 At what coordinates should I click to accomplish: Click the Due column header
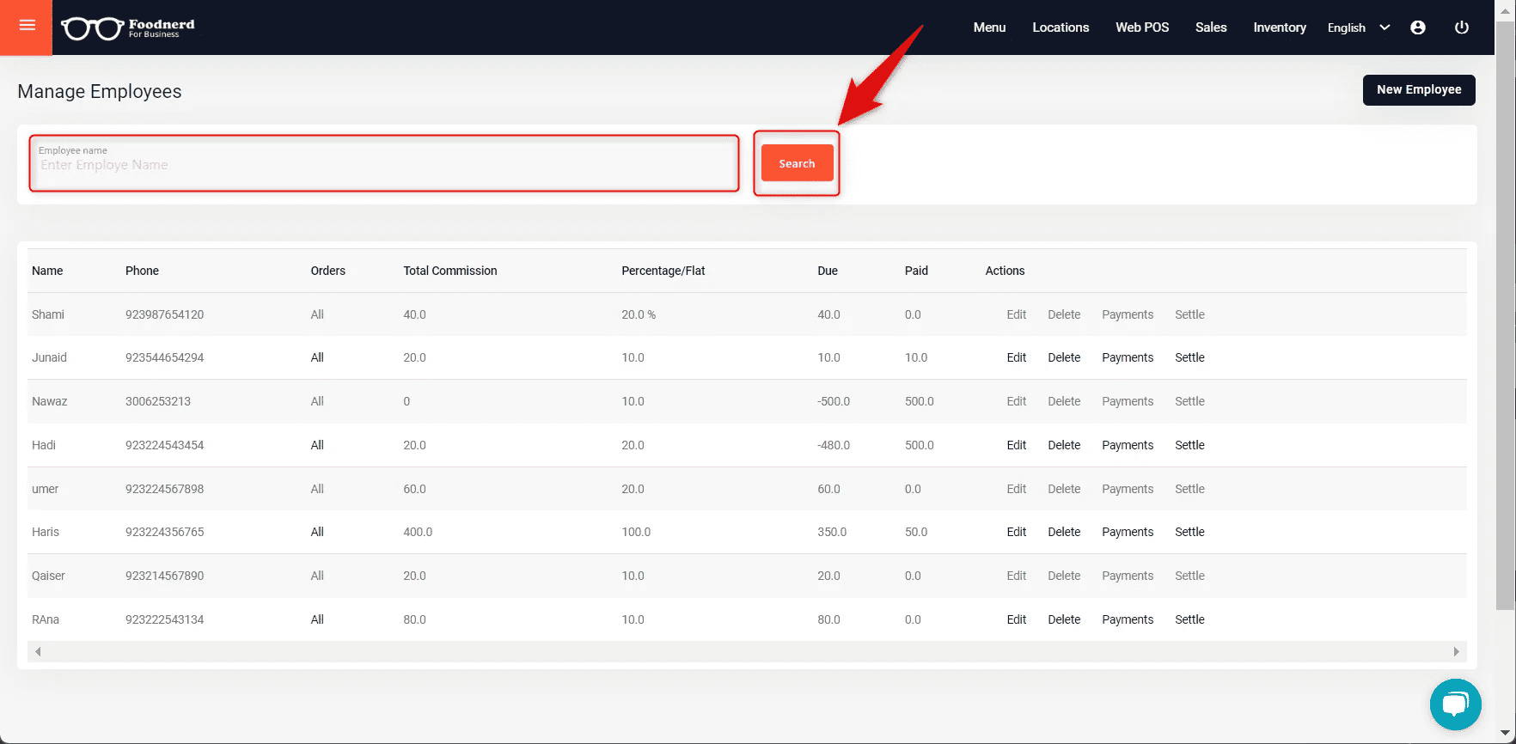point(828,271)
